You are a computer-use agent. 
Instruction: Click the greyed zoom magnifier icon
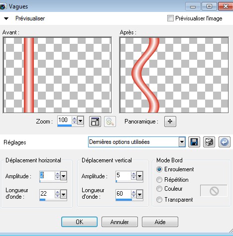pos(110,121)
